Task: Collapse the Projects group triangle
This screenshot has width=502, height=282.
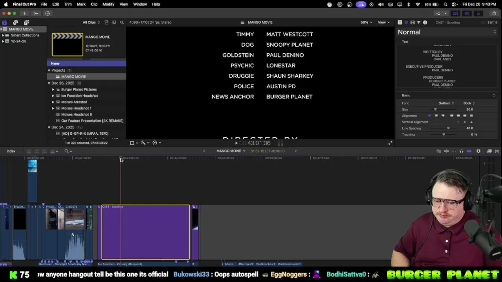Action: click(49, 70)
